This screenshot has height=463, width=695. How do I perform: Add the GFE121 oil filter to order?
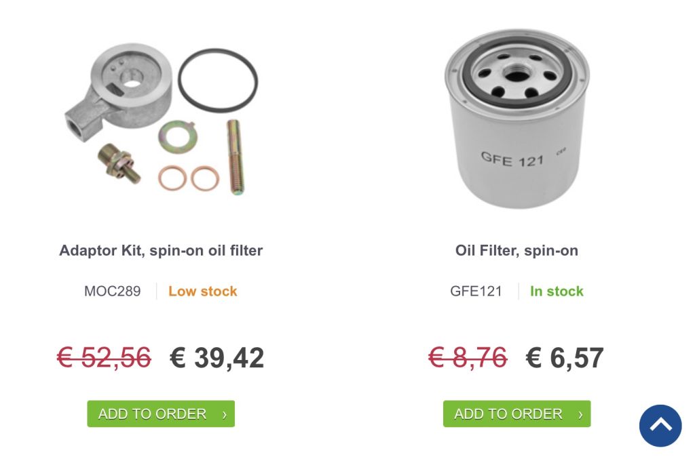[x=516, y=414]
